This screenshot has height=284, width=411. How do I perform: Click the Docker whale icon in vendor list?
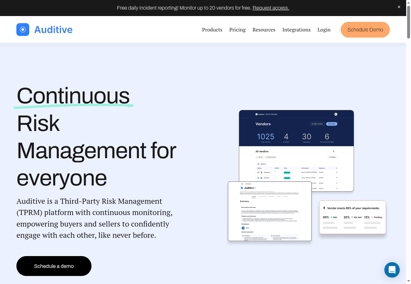click(261, 178)
